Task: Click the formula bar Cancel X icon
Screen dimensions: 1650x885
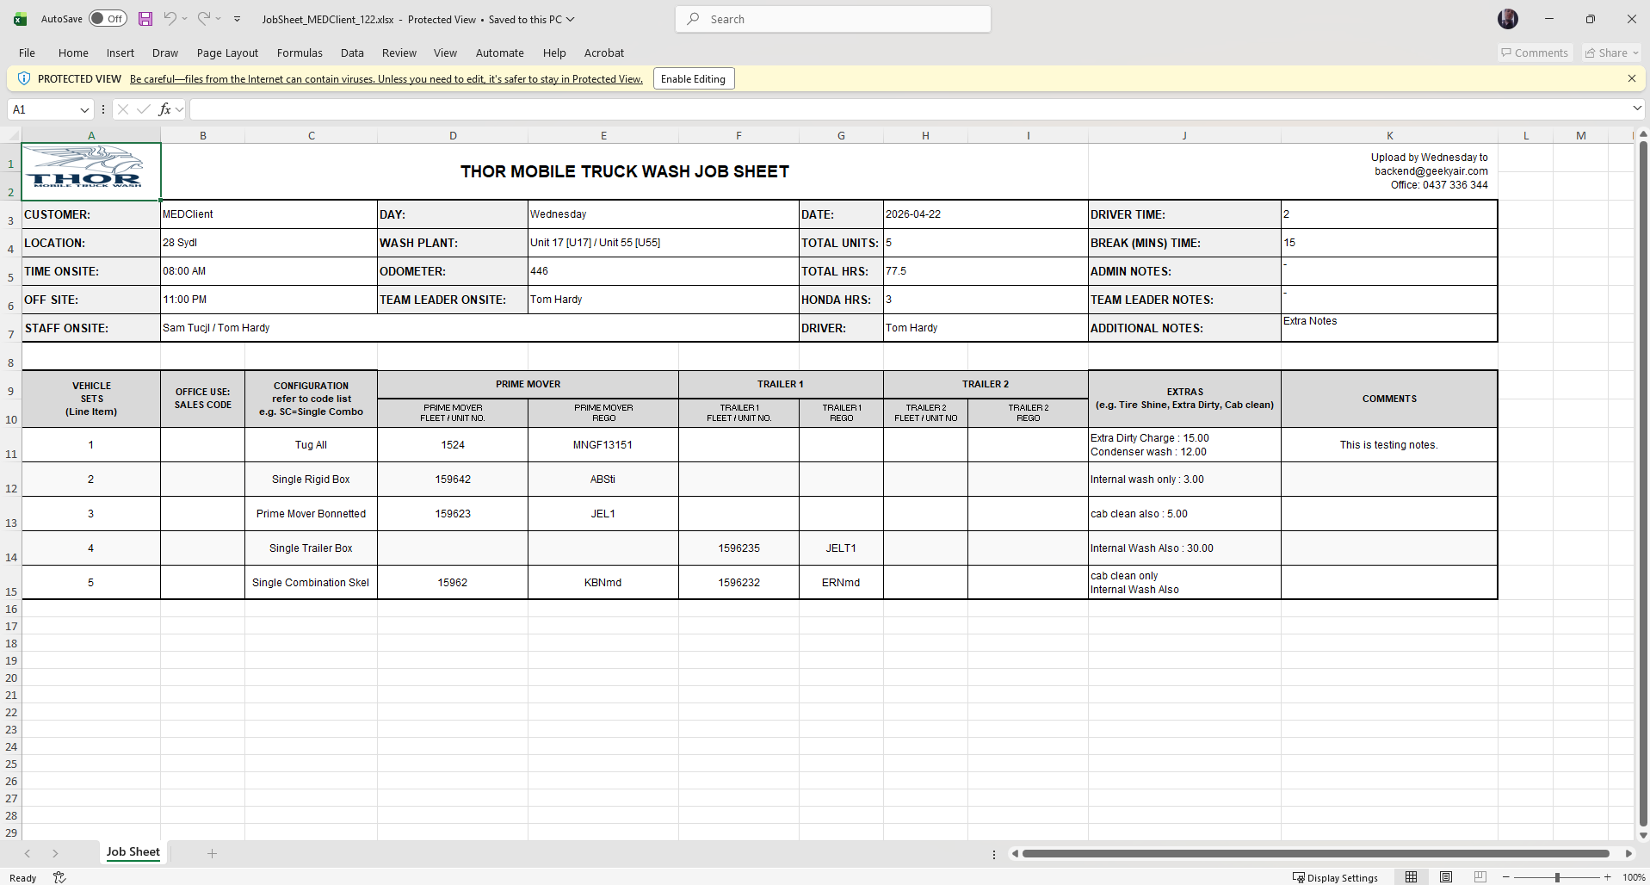Action: [123, 109]
